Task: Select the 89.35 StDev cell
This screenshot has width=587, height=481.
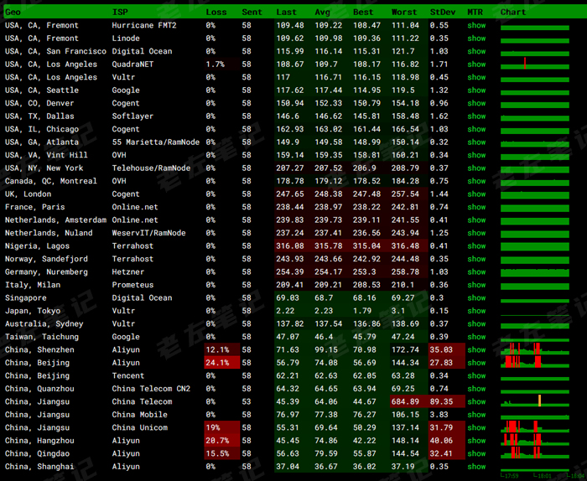Action: 447,401
